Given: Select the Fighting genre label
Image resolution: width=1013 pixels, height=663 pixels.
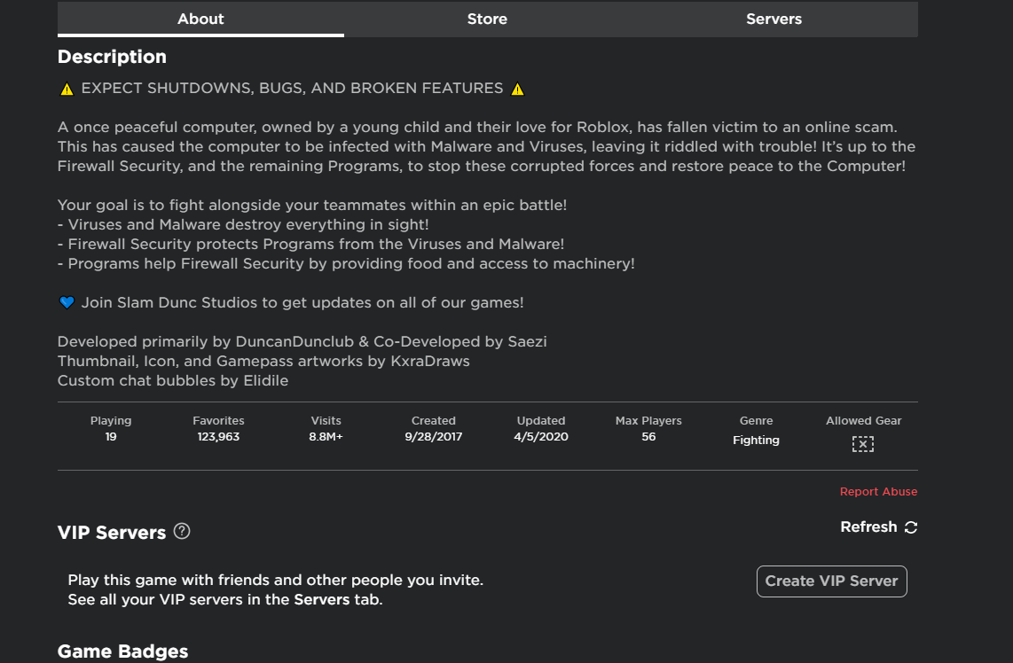Looking at the screenshot, I should pyautogui.click(x=756, y=440).
